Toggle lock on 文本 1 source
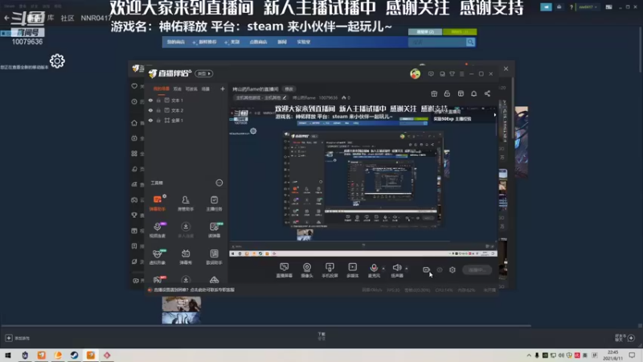The image size is (643, 362). [158, 100]
